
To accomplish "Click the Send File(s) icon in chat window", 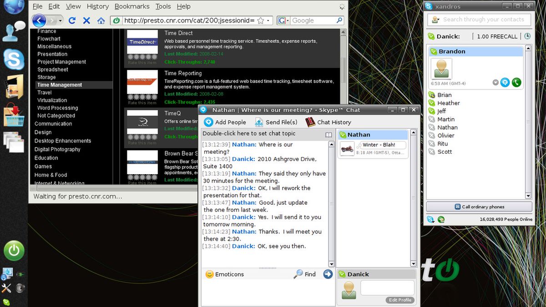I will 259,122.
